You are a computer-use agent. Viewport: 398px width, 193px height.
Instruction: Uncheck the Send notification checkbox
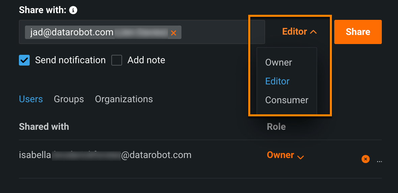pos(24,60)
